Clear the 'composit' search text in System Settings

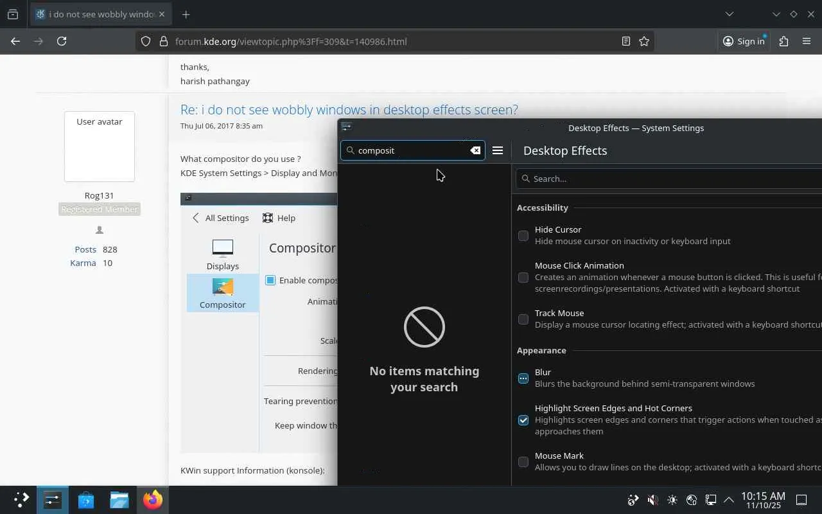coord(475,150)
